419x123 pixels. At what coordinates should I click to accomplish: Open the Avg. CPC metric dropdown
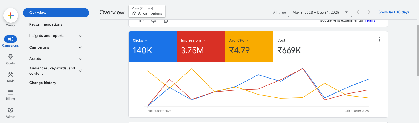(x=248, y=40)
